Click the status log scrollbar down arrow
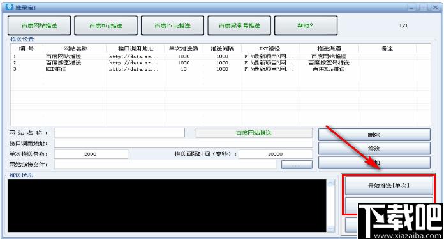 pos(330,228)
